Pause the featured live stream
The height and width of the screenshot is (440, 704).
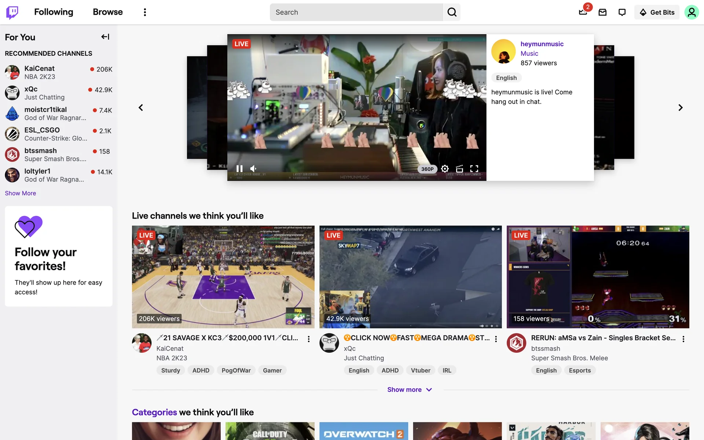(239, 169)
